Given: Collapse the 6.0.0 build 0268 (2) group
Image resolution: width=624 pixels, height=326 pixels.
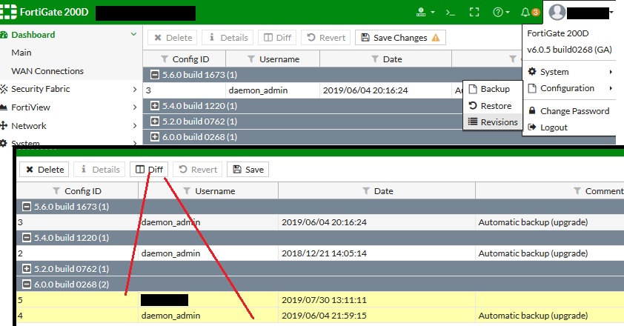Looking at the screenshot, I should pos(27,285).
